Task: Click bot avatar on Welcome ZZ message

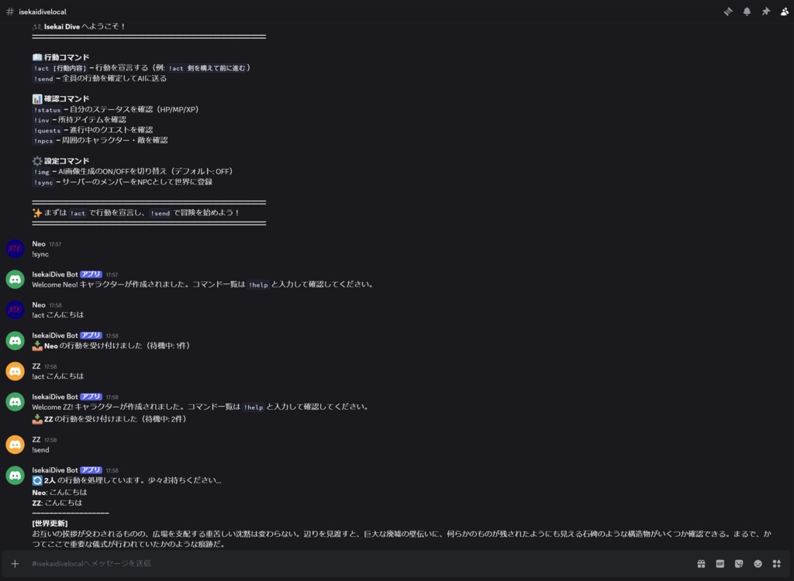Action: [16, 402]
